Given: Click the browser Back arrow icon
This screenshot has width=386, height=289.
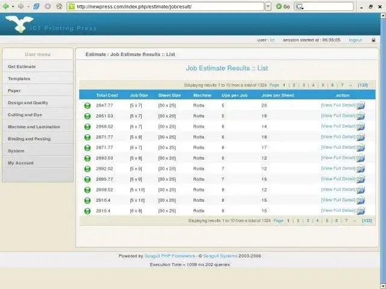Looking at the screenshot, I should tap(5, 7).
